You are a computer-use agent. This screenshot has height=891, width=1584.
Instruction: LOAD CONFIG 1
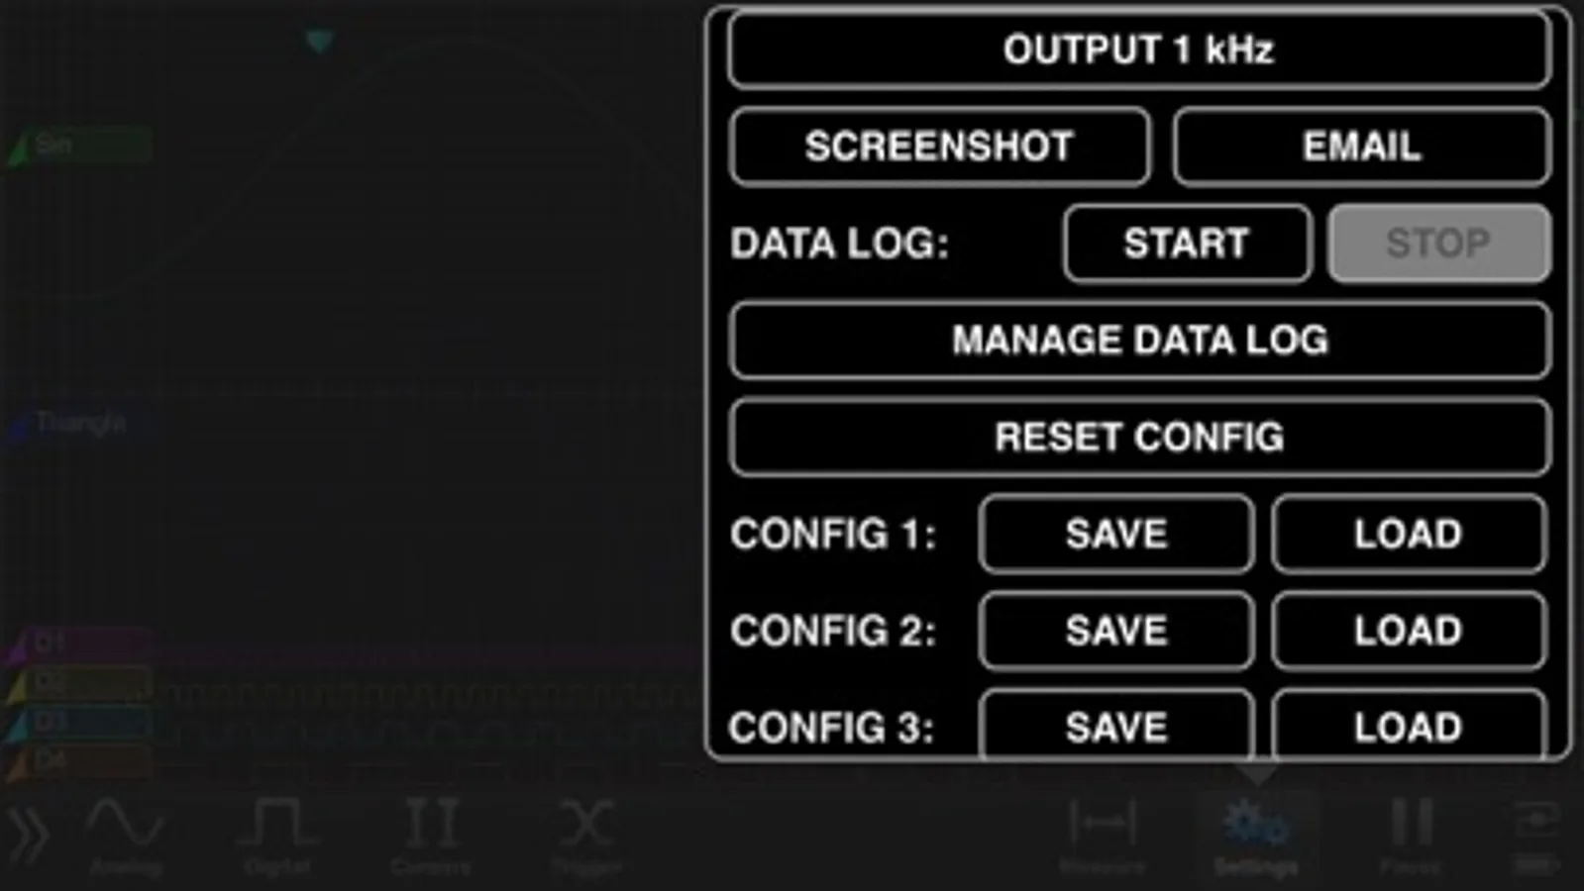click(1409, 534)
